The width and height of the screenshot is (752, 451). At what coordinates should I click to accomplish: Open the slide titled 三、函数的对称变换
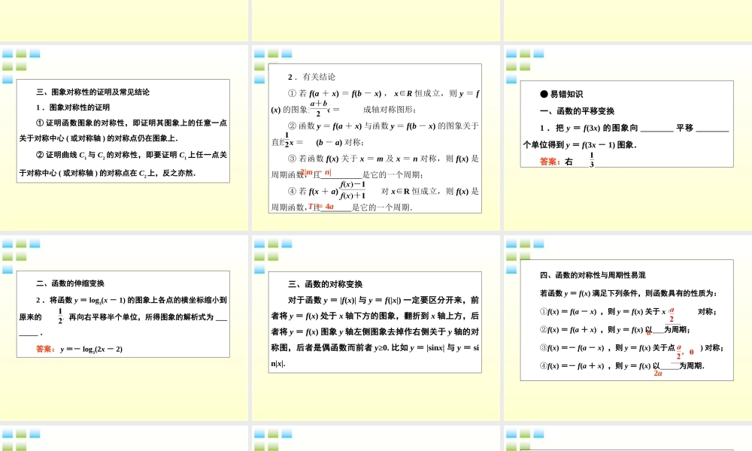(x=375, y=328)
